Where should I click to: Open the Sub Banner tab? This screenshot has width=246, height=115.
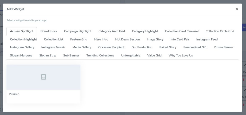point(71,56)
